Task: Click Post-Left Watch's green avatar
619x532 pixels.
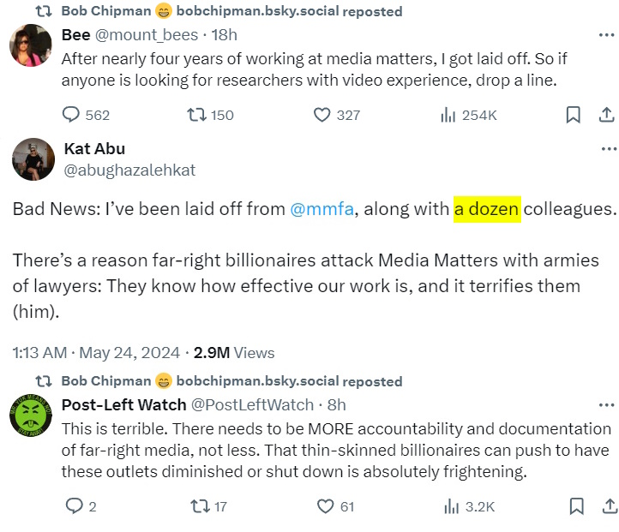Action: tap(31, 415)
